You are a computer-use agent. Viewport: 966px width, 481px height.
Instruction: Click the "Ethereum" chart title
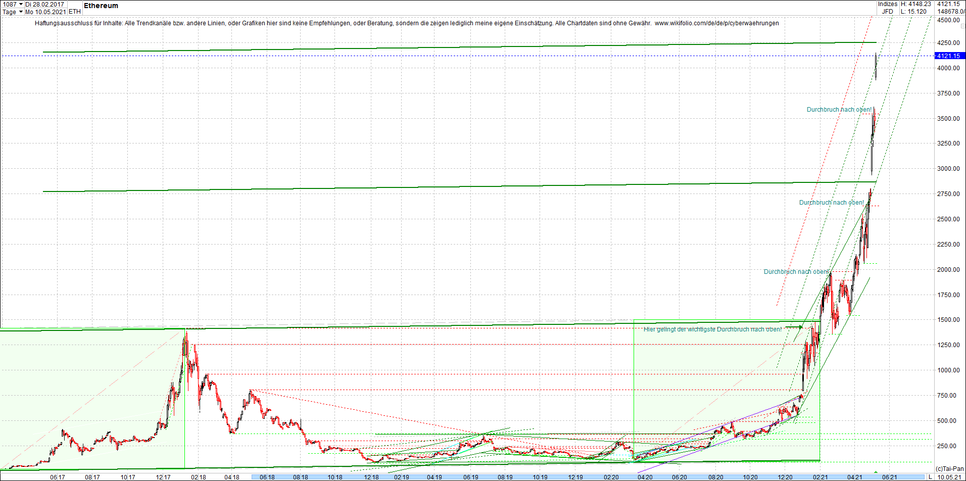(101, 6)
